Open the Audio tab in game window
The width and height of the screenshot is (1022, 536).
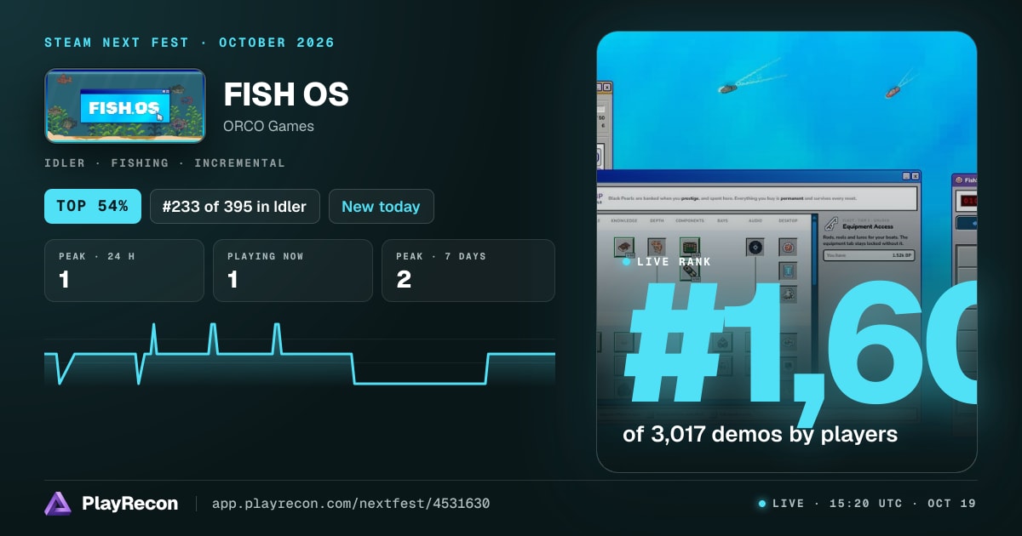(x=755, y=220)
